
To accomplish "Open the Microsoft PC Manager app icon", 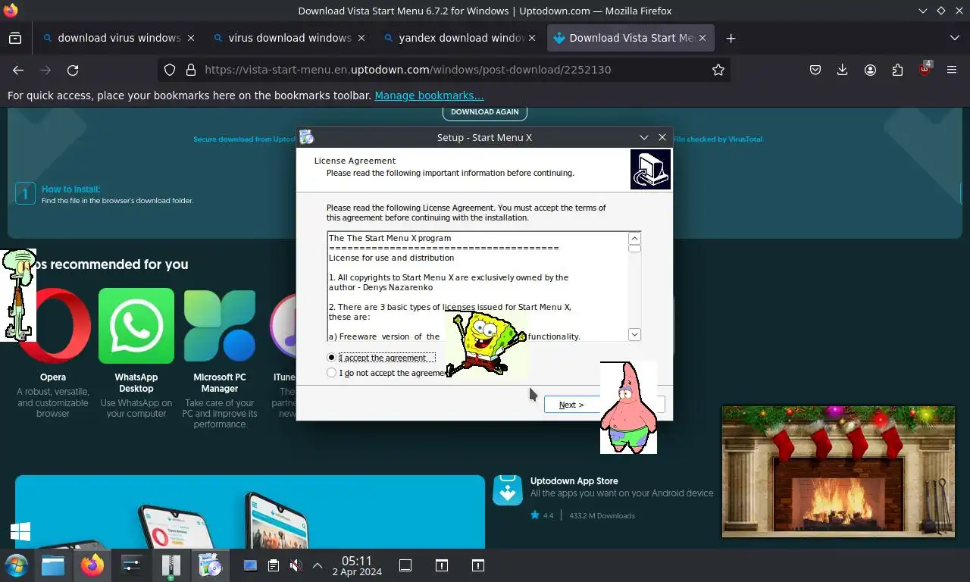I will pyautogui.click(x=220, y=326).
